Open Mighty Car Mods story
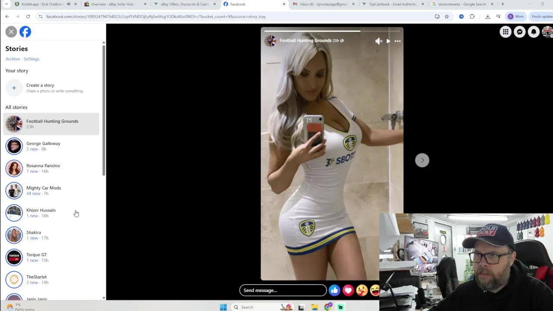553x311 pixels. click(51, 190)
